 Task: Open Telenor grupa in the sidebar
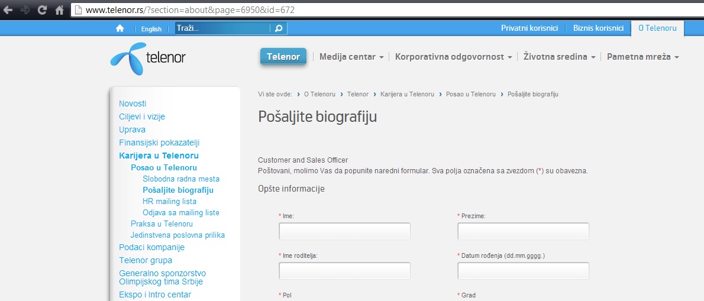pyautogui.click(x=145, y=260)
